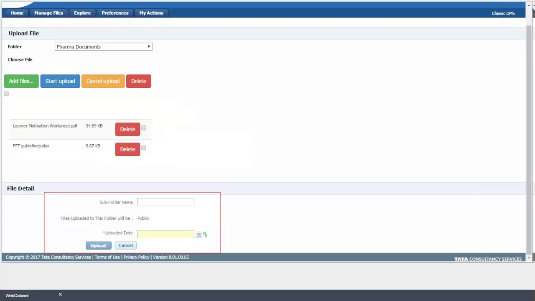The width and height of the screenshot is (535, 301).
Task: Open the Terms of Use link
Action: click(107, 257)
